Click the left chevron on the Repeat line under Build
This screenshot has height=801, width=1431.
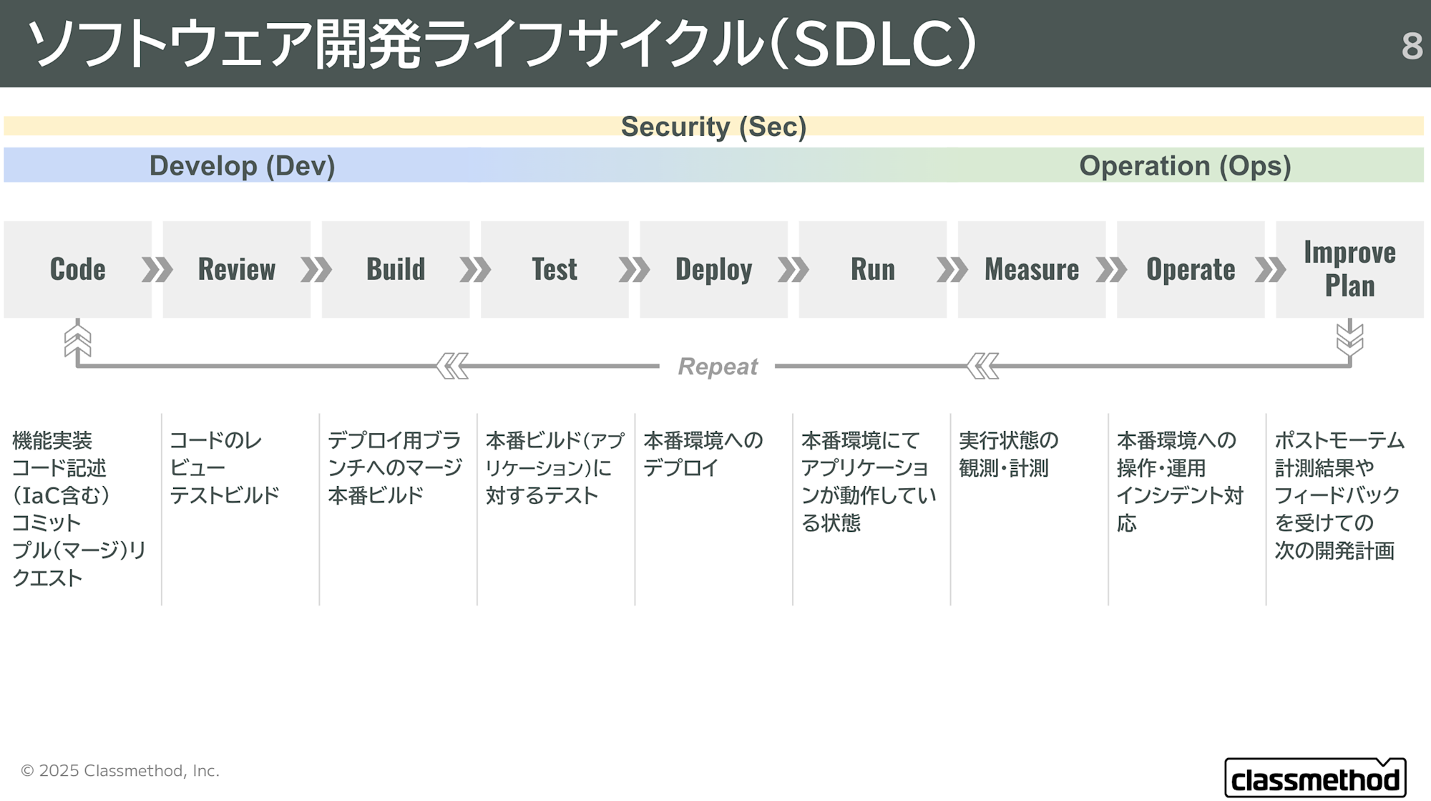click(452, 366)
